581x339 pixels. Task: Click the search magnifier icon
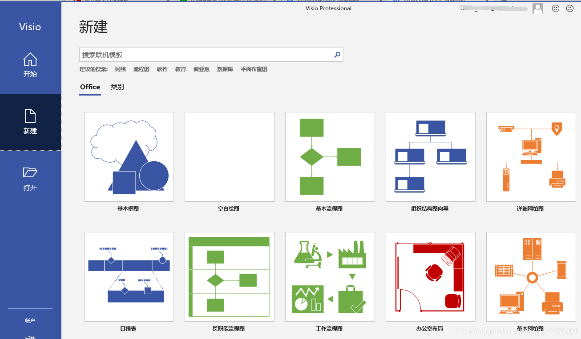click(337, 55)
